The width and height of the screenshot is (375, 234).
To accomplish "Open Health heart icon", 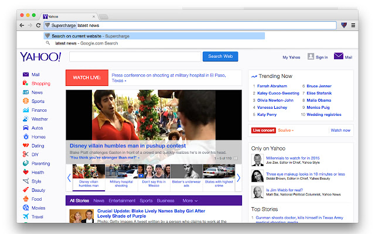I will 26,172.
